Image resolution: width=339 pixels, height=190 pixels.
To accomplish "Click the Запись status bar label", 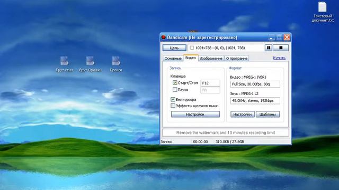I will coord(166,142).
